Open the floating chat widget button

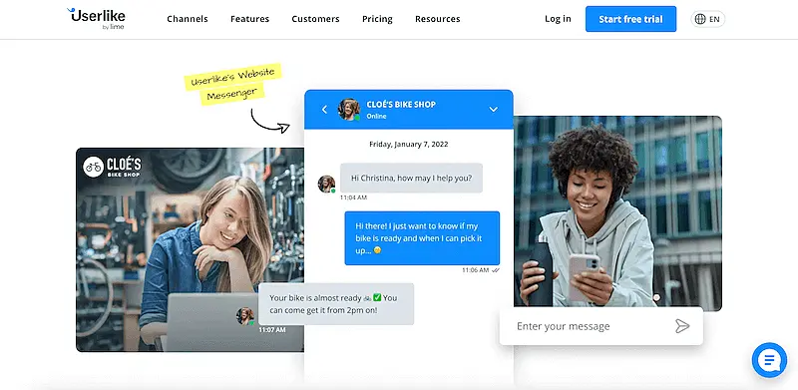coord(769,360)
